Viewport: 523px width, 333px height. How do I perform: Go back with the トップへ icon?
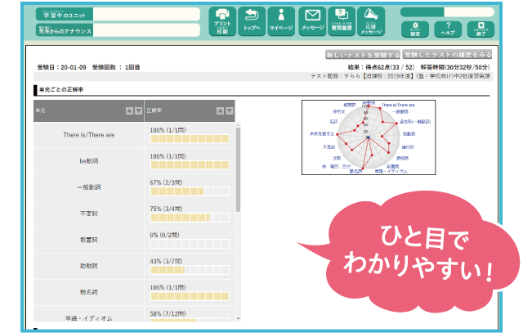tap(252, 21)
